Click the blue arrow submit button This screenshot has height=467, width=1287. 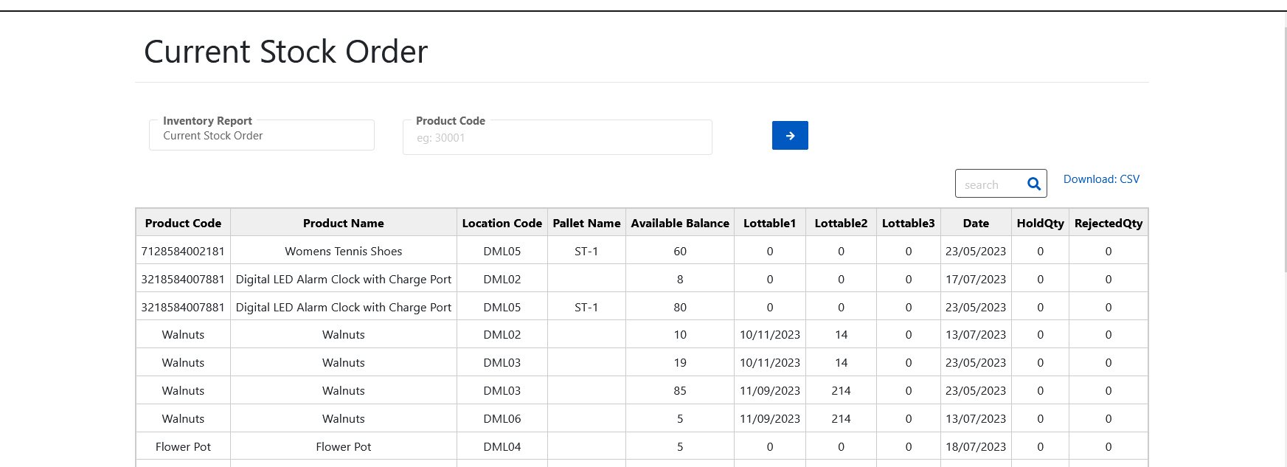[789, 136]
